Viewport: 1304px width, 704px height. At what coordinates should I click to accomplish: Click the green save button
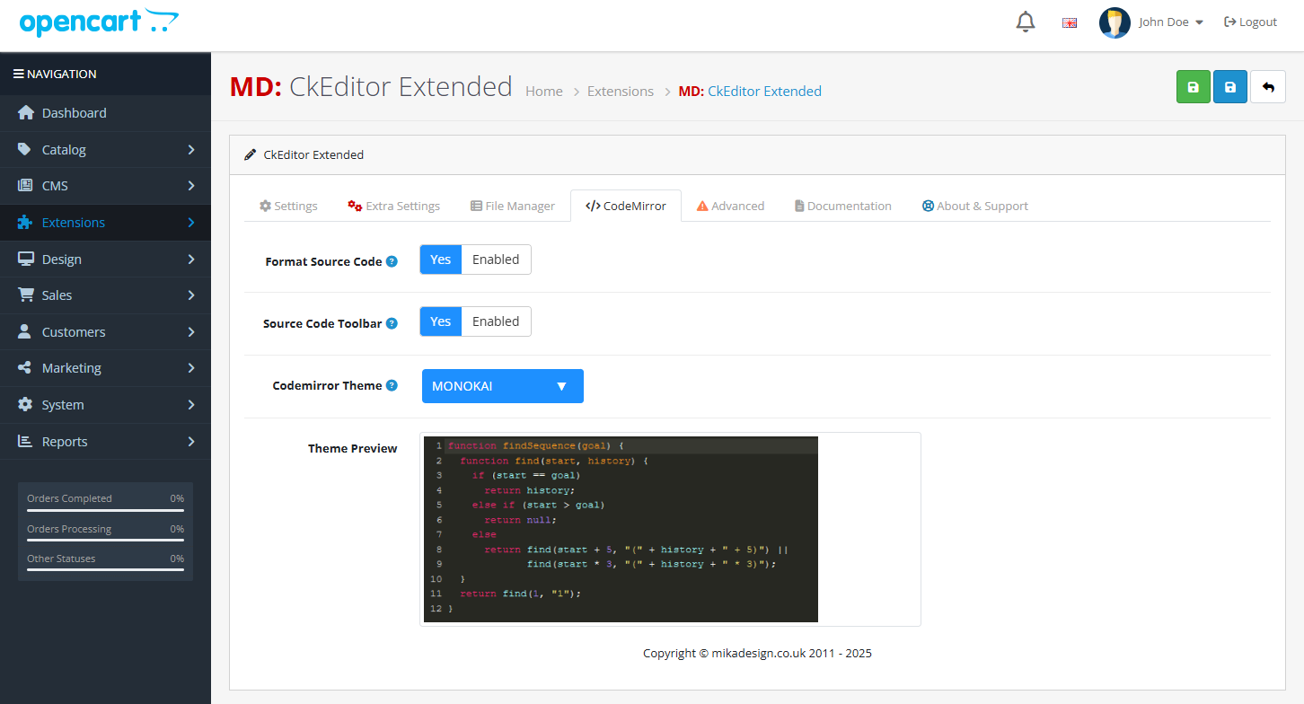point(1194,87)
